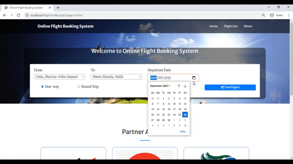Select September 5 in the calendar
Image resolution: width=293 pixels, height=164 pixels.
click(185, 98)
